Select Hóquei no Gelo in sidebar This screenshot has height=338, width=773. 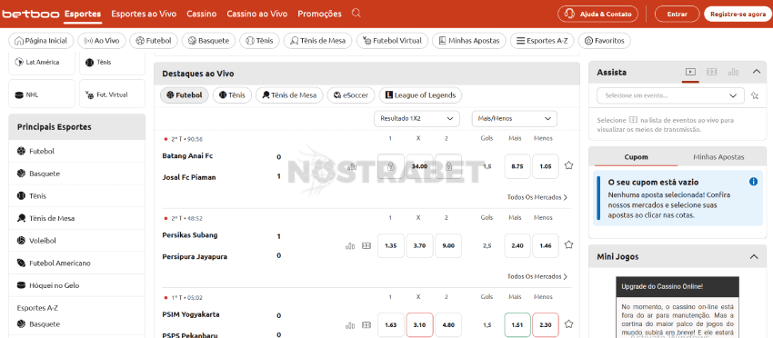77,285
